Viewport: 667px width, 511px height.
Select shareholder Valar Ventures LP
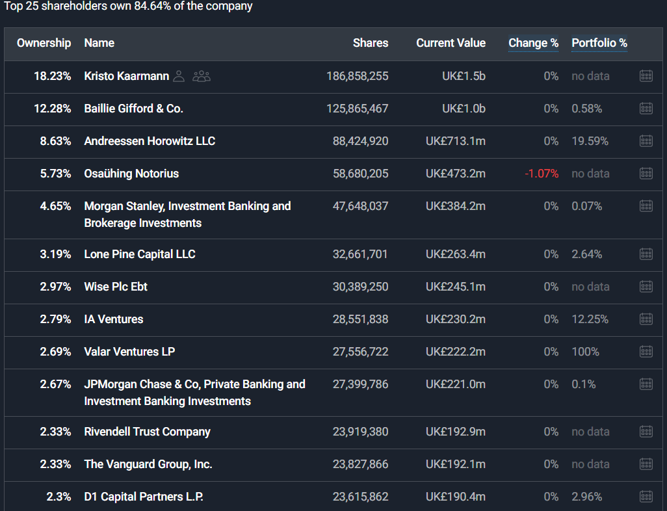[x=129, y=352]
